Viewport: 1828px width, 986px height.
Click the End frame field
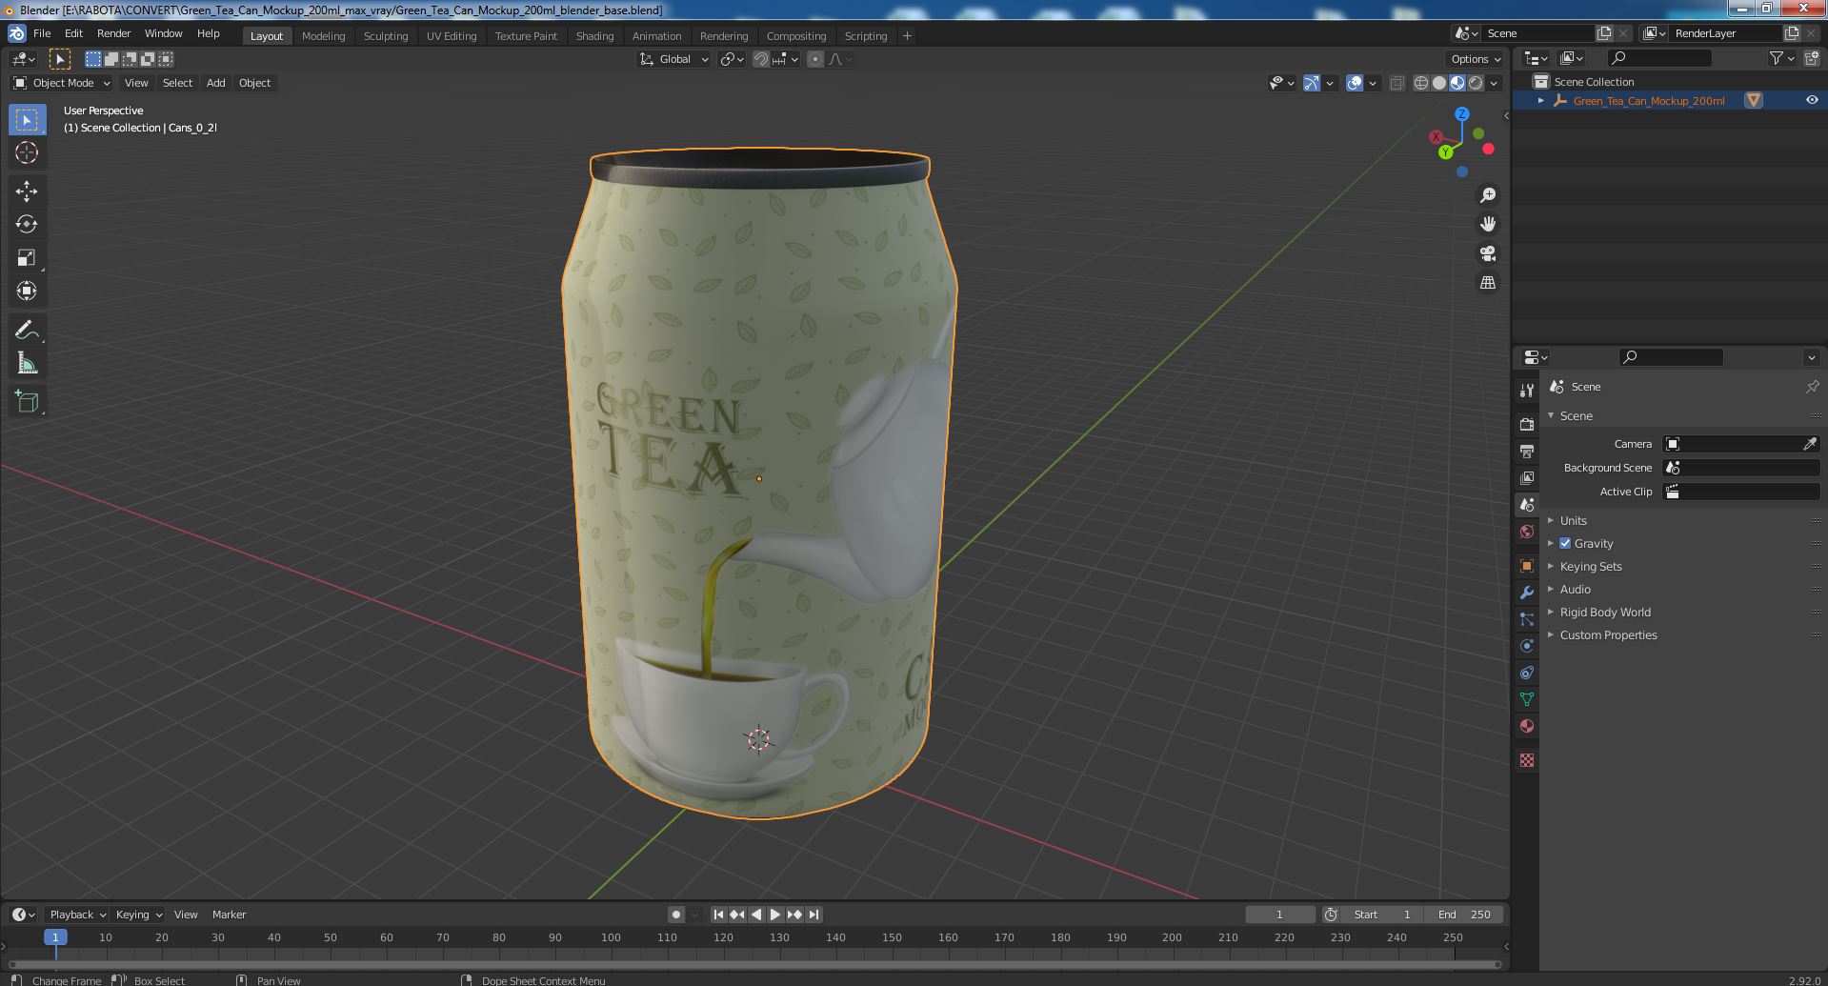click(x=1464, y=915)
